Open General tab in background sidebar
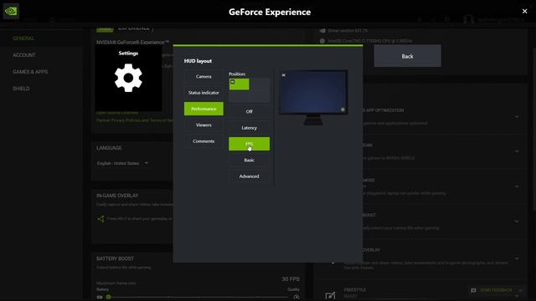The image size is (536, 301). click(x=23, y=38)
